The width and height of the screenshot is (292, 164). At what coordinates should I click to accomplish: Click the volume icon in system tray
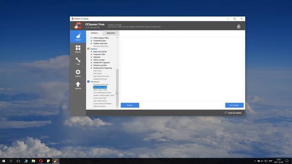pos(262,161)
